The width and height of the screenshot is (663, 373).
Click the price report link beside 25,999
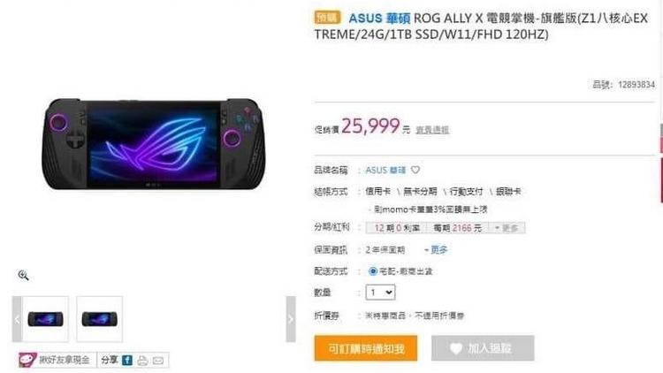432,130
